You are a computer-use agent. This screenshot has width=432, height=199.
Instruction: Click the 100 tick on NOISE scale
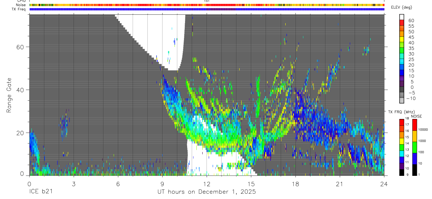421,152
